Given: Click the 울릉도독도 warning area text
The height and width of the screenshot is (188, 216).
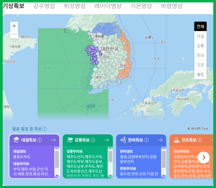Looking at the screenshot, I should [22, 157].
